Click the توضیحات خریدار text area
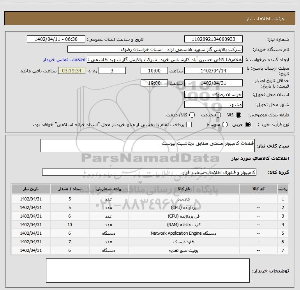This screenshot has height=290, width=300. 148,271
